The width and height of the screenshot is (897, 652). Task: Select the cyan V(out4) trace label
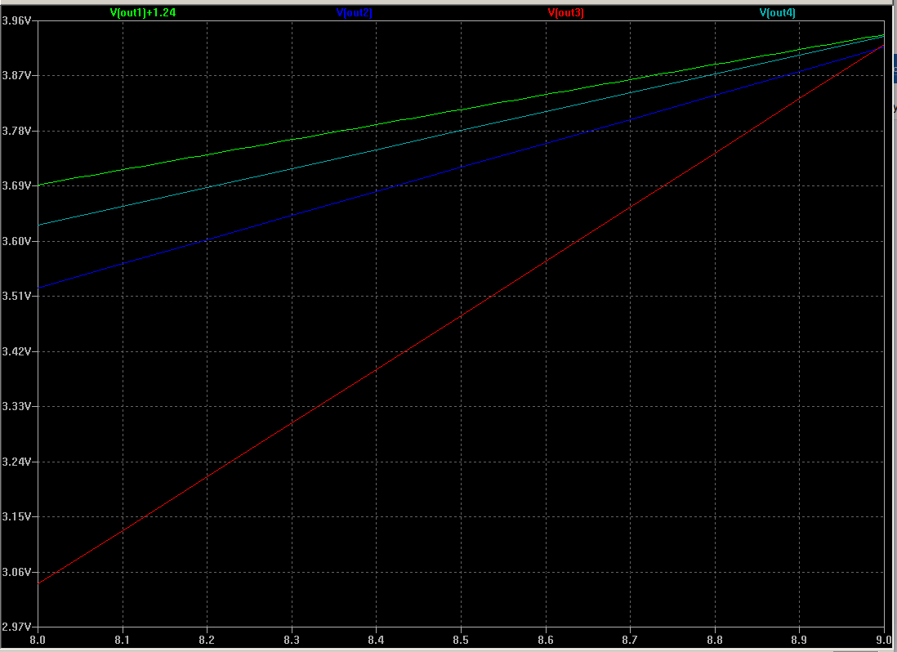[777, 12]
